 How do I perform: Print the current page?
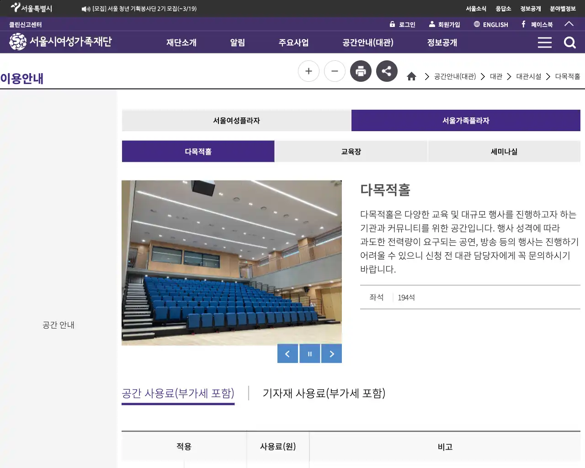361,71
